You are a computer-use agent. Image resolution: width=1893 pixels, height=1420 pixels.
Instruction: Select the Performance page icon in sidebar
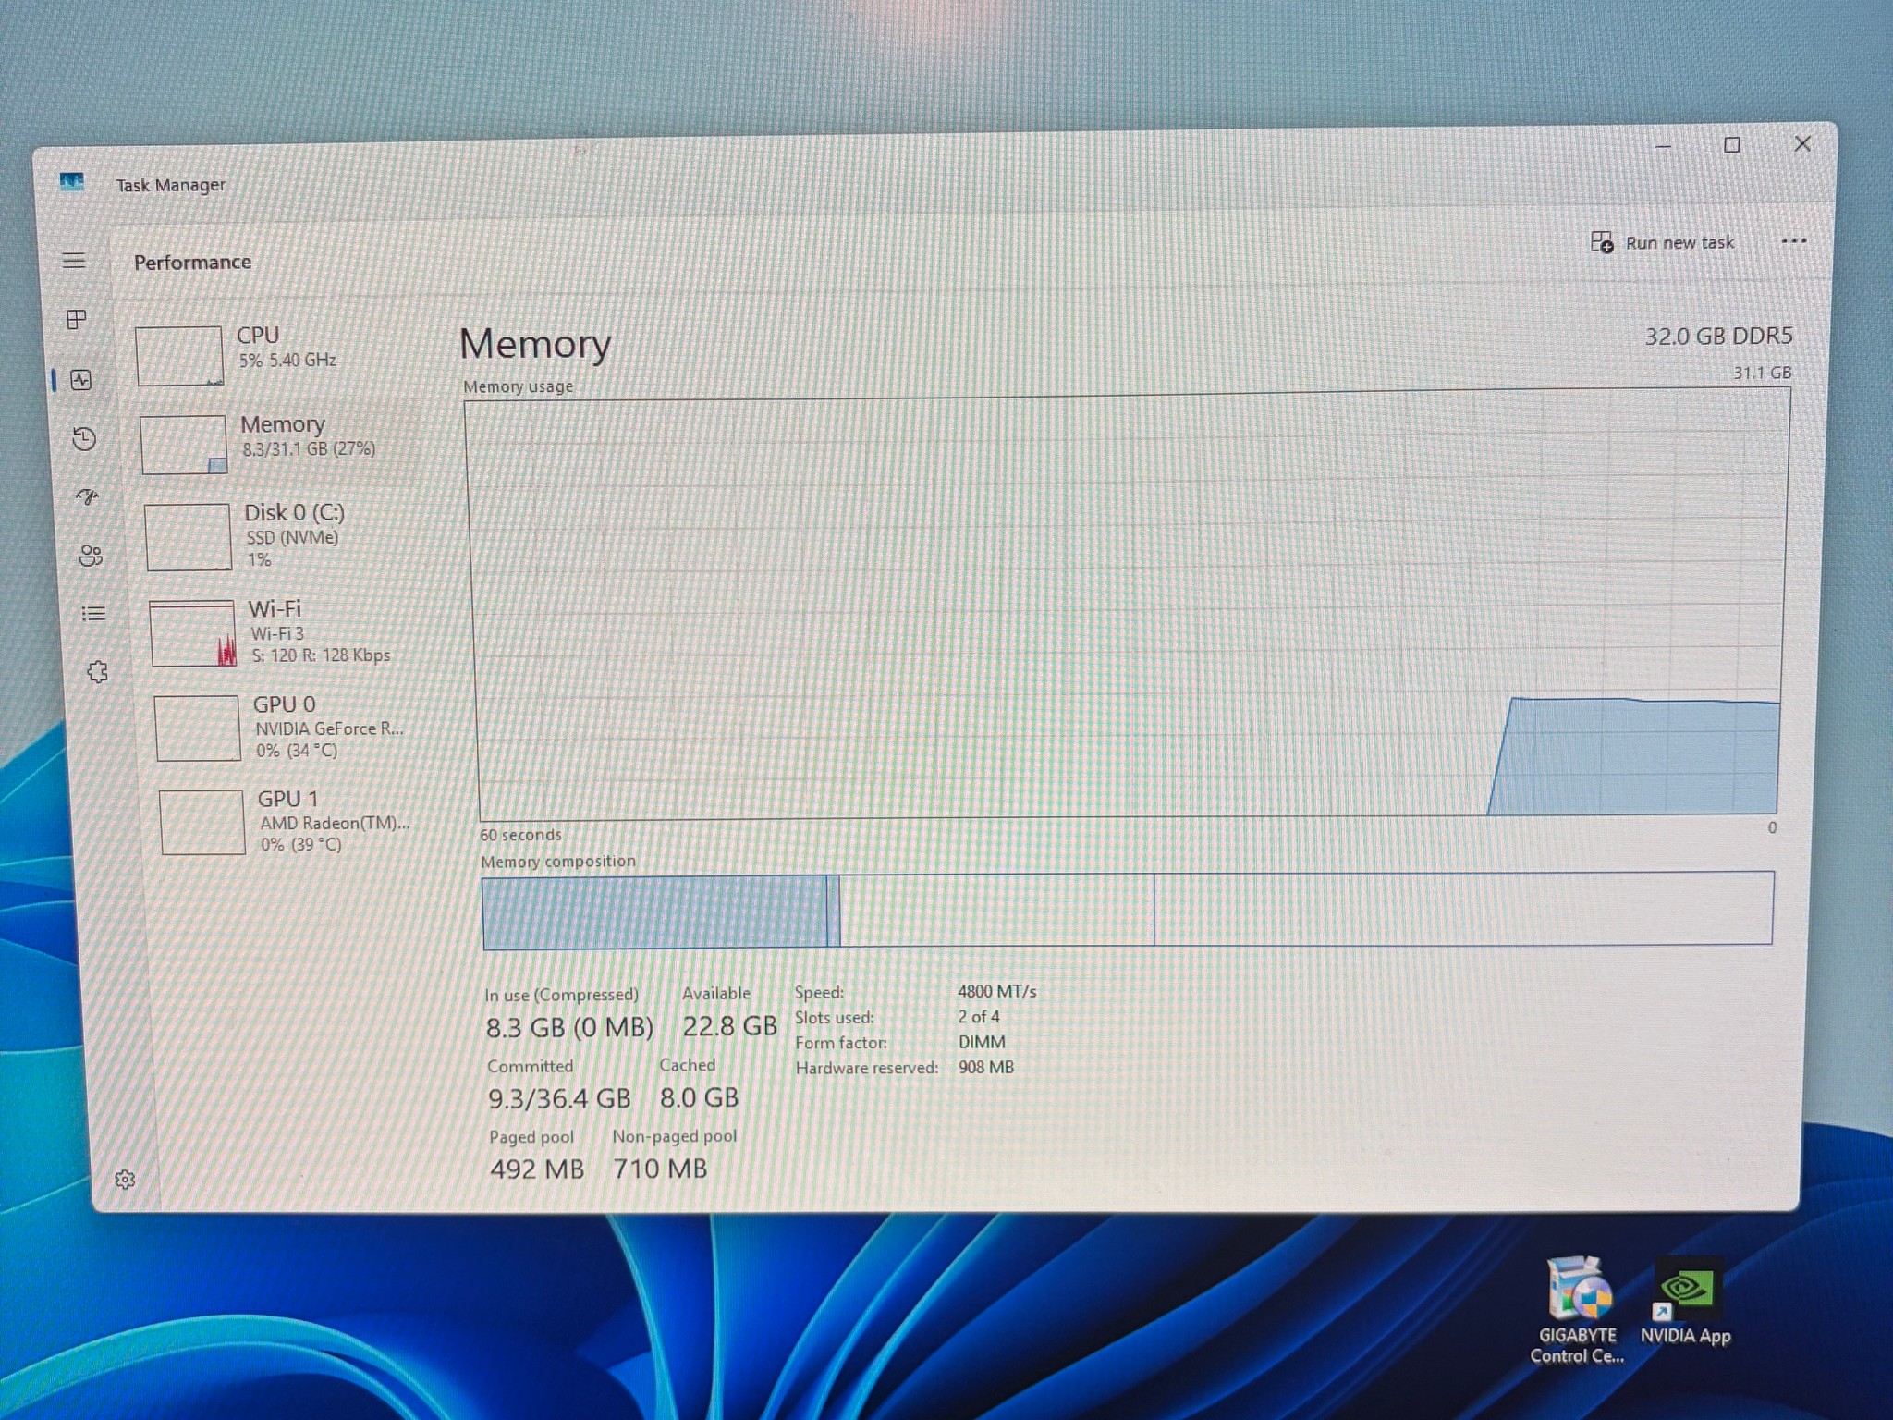coord(81,379)
